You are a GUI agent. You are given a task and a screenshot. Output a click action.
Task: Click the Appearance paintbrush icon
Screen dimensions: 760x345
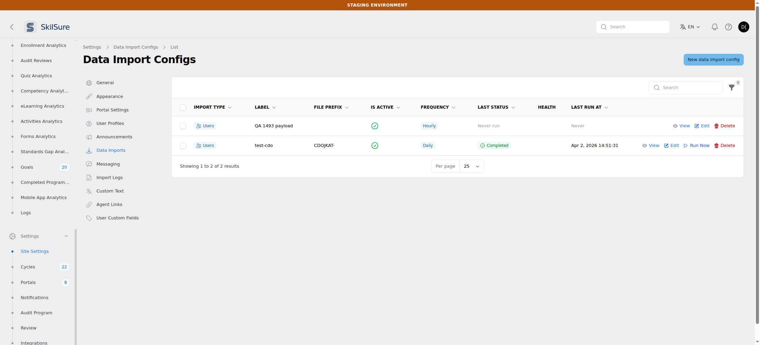[x=89, y=97]
